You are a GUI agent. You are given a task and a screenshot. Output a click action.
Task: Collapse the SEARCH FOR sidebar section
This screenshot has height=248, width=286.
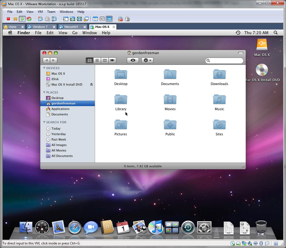pos(44,122)
